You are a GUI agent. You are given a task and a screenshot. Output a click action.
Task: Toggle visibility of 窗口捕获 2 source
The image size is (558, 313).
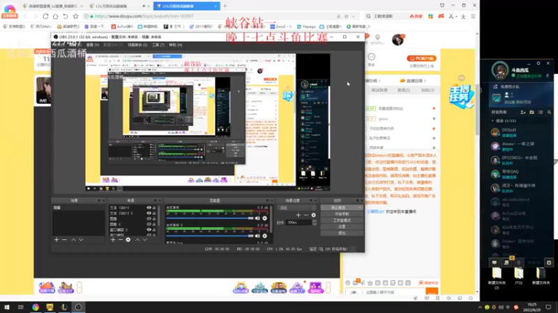pyautogui.click(x=149, y=230)
